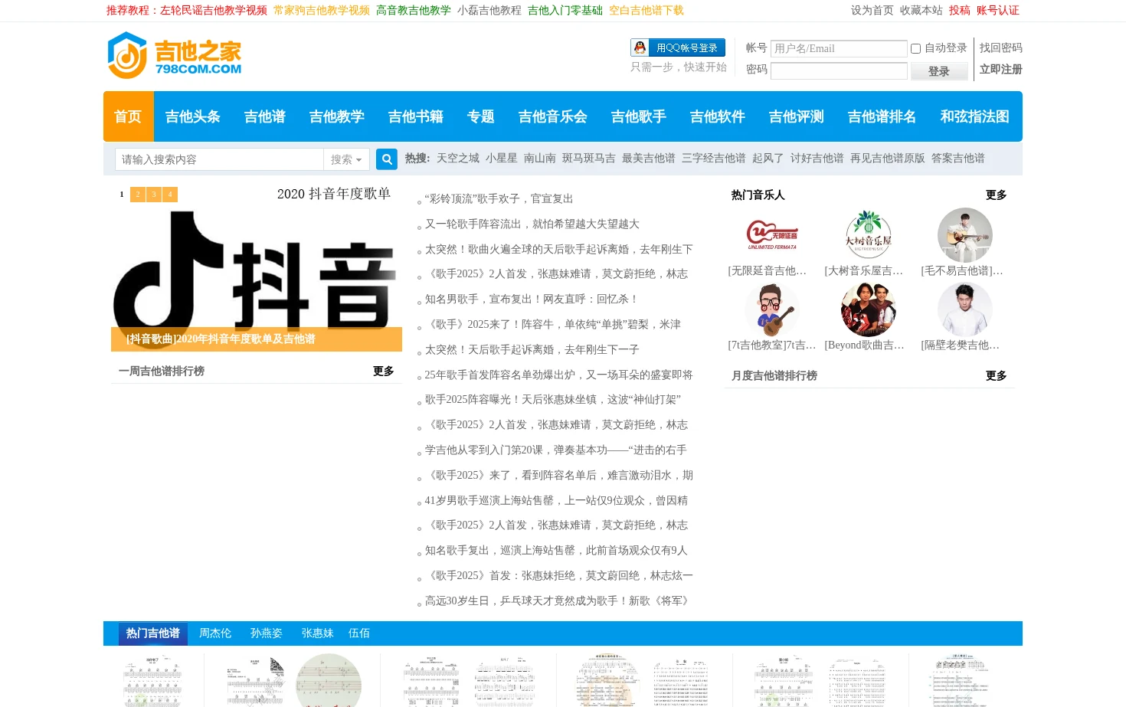Click hot search 南山南
This screenshot has height=707, width=1126.
pyautogui.click(x=540, y=159)
